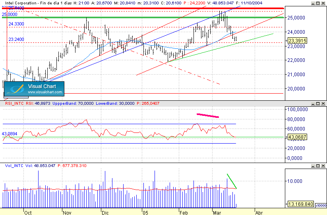Select the 25.0000 level label
The height and width of the screenshot is (215, 327).
pos(10,14)
